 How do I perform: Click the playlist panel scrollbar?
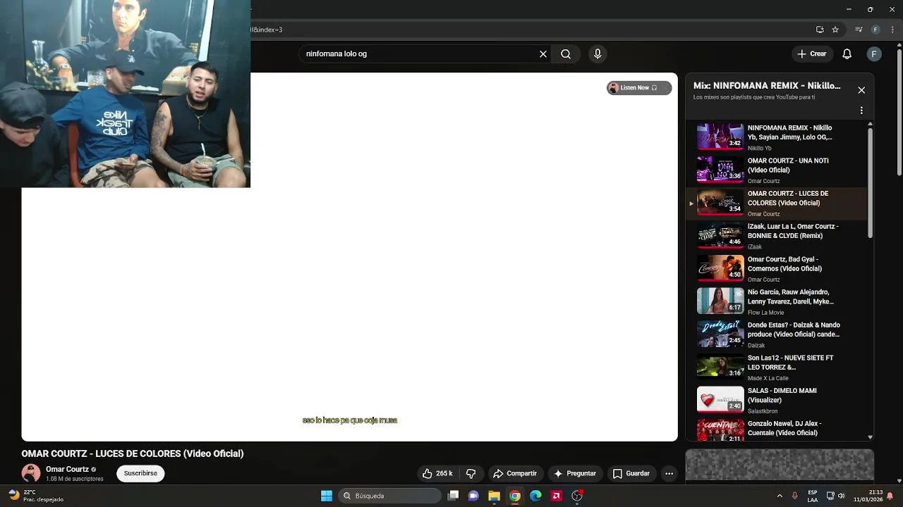[870, 183]
